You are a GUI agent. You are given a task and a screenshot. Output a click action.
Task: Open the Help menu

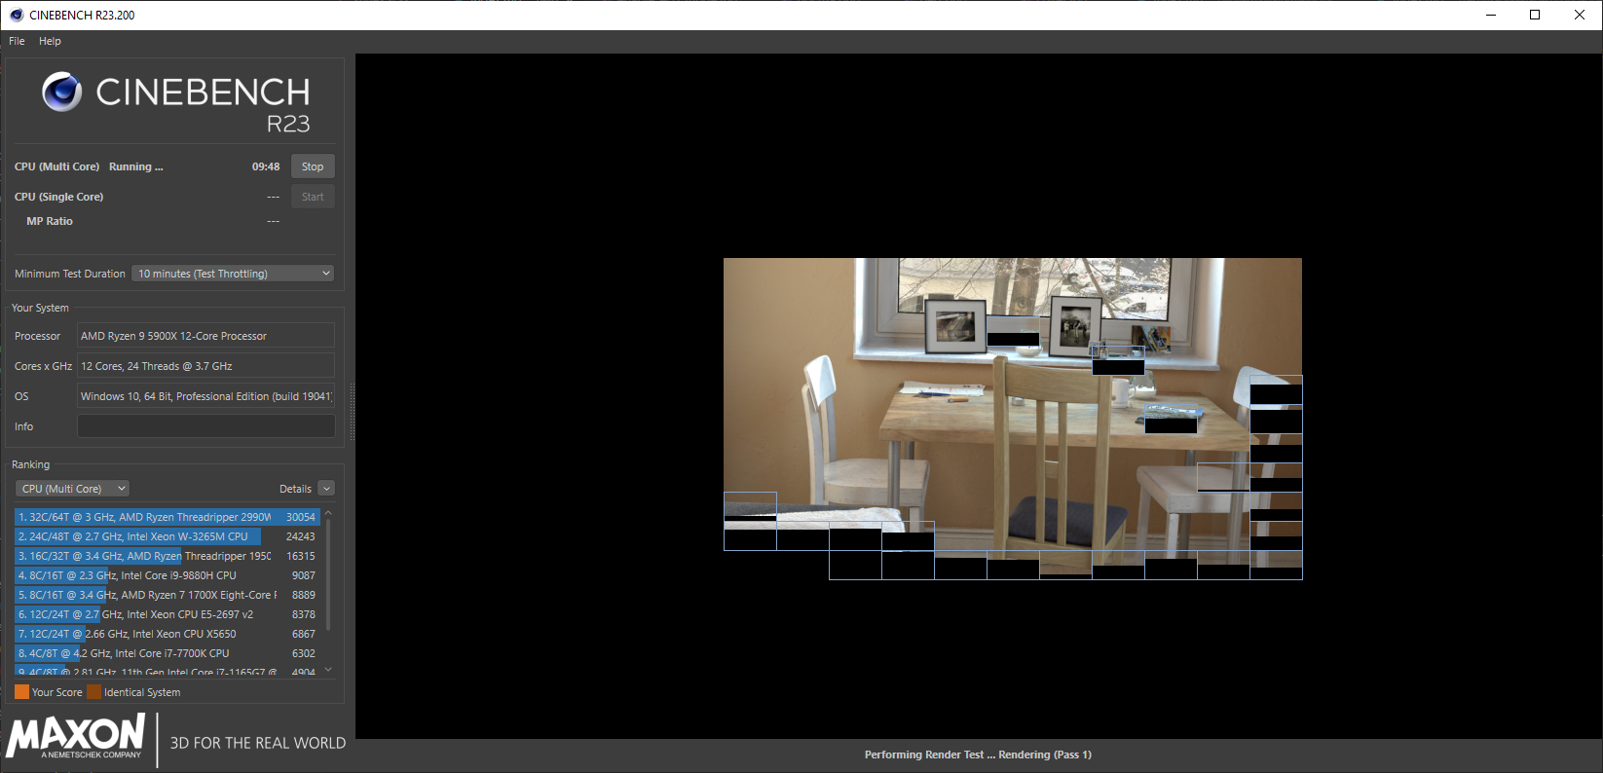click(x=50, y=41)
